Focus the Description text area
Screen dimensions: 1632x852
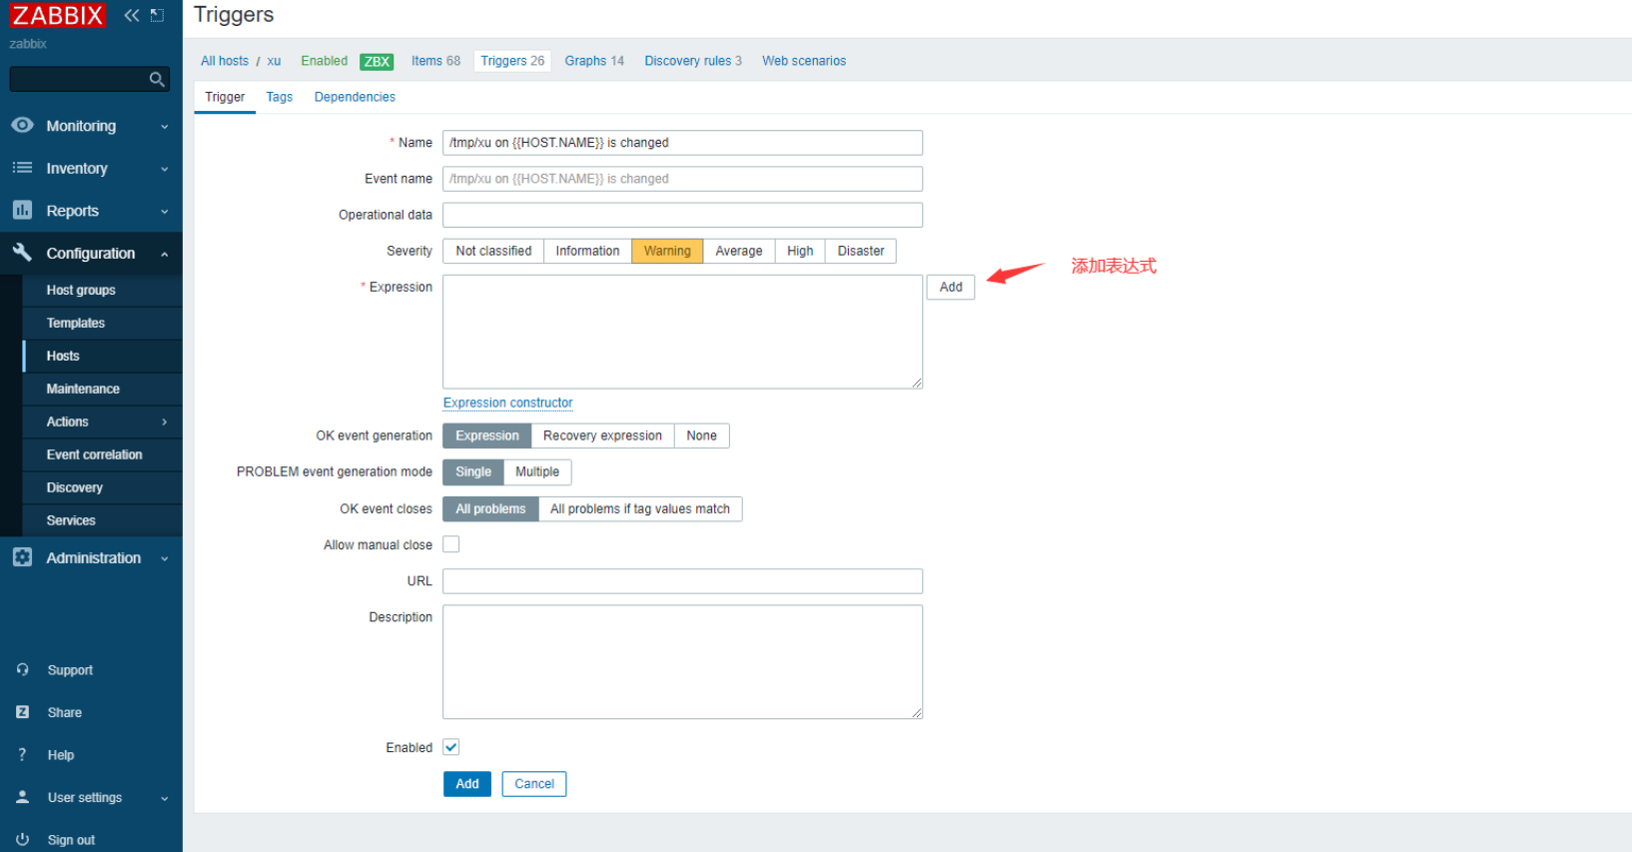coord(683,661)
